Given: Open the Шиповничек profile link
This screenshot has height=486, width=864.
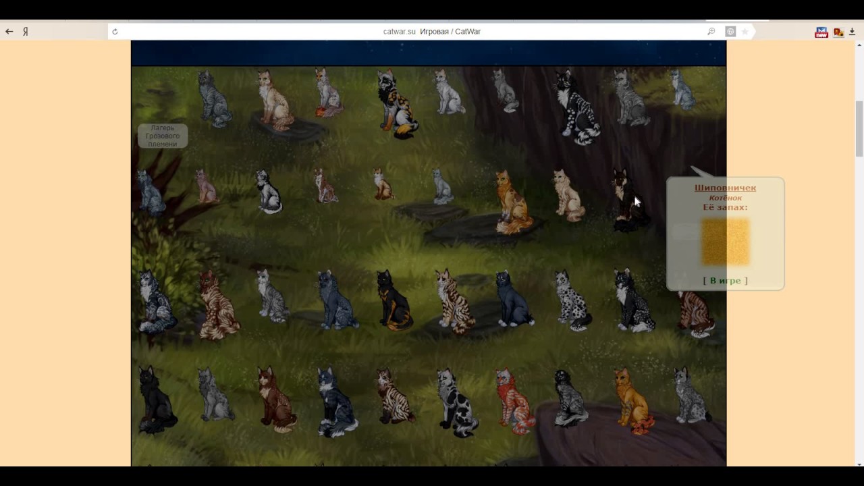Looking at the screenshot, I should coord(726,188).
